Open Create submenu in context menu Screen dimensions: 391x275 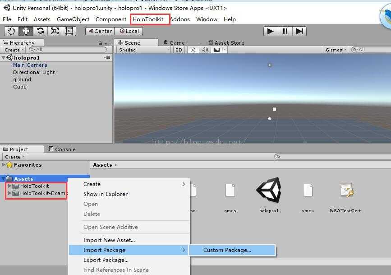coord(129,184)
